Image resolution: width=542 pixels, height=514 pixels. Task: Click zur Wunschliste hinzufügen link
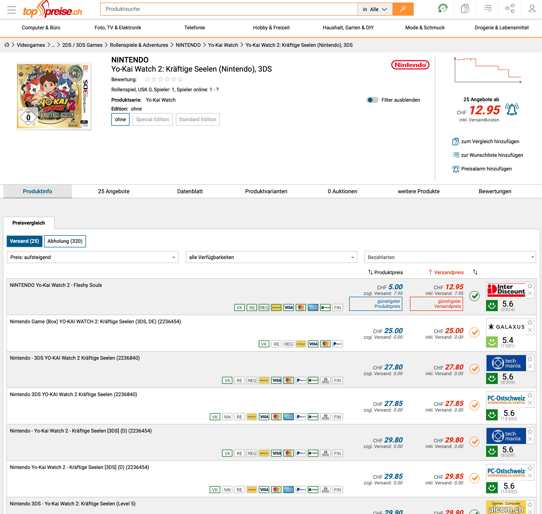tap(492, 155)
